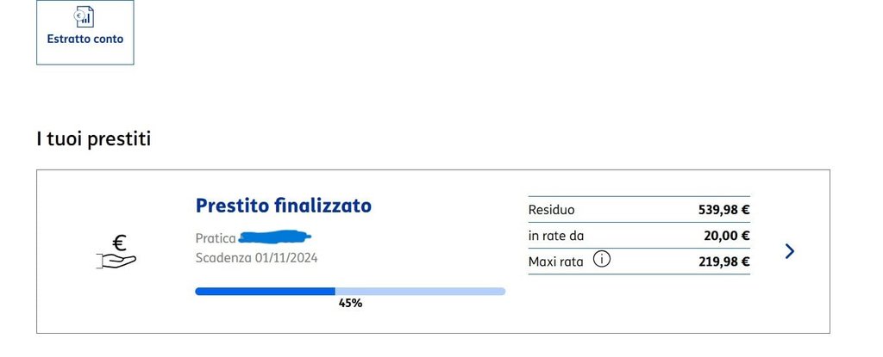Click the I tuoi prestiti heading

[93, 138]
